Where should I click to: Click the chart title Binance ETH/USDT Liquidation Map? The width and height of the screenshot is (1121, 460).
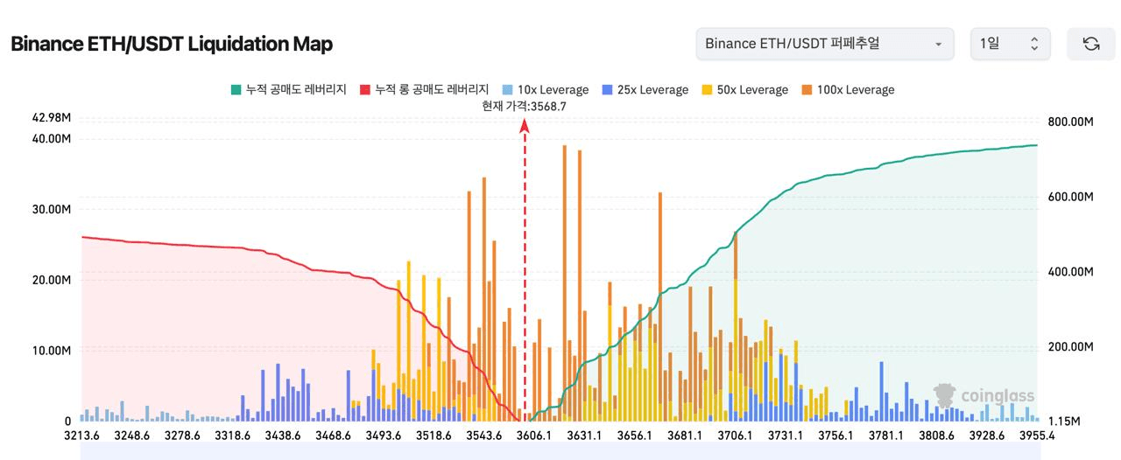click(172, 44)
